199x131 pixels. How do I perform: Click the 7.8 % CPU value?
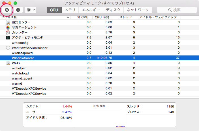tap(89, 37)
